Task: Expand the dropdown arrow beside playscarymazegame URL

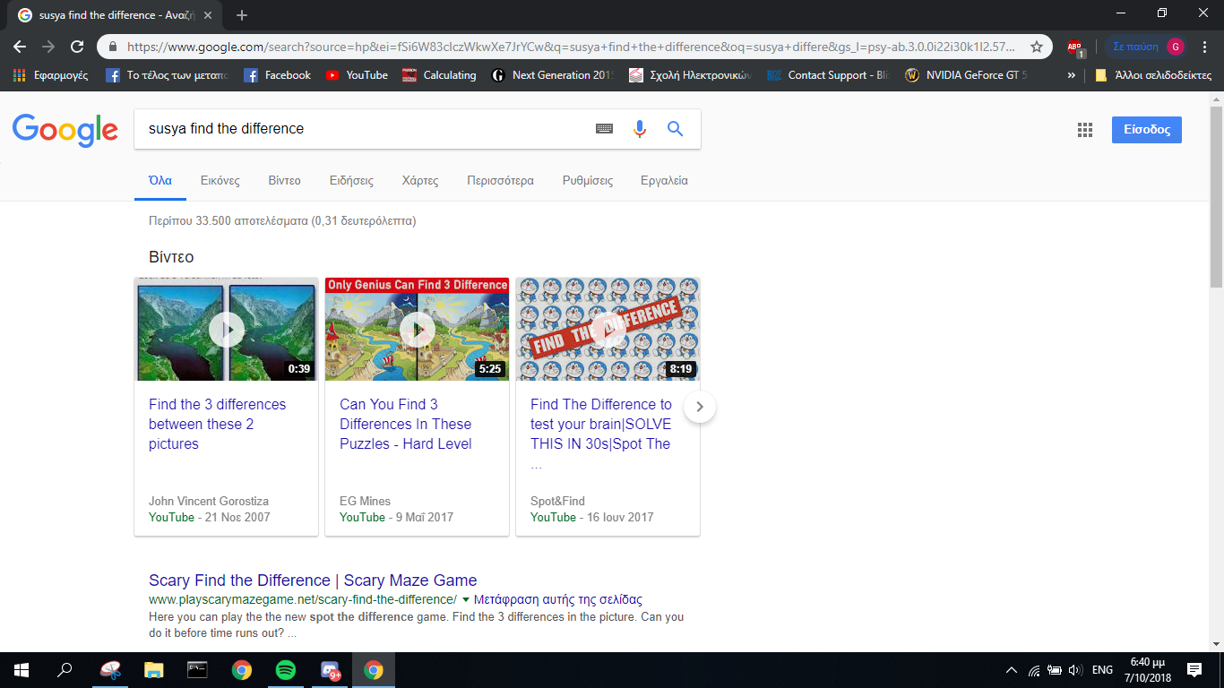Action: point(466,600)
